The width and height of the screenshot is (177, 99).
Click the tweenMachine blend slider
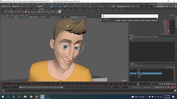click(136, 19)
